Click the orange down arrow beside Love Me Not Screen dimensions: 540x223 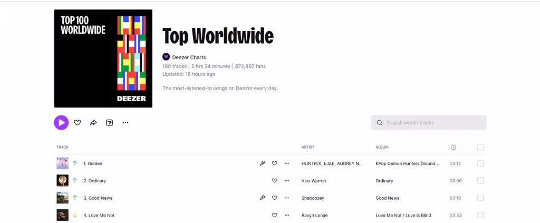tap(75, 215)
